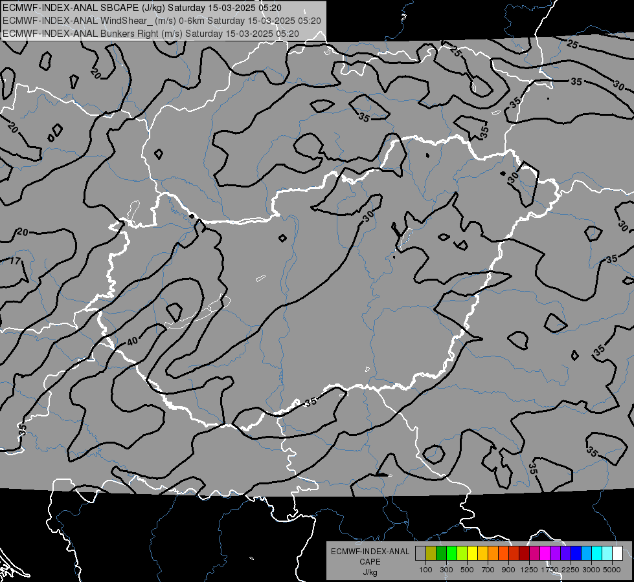Select the bright green CAPE legend swatch
Viewport: 634px width, 582px height.
451,553
